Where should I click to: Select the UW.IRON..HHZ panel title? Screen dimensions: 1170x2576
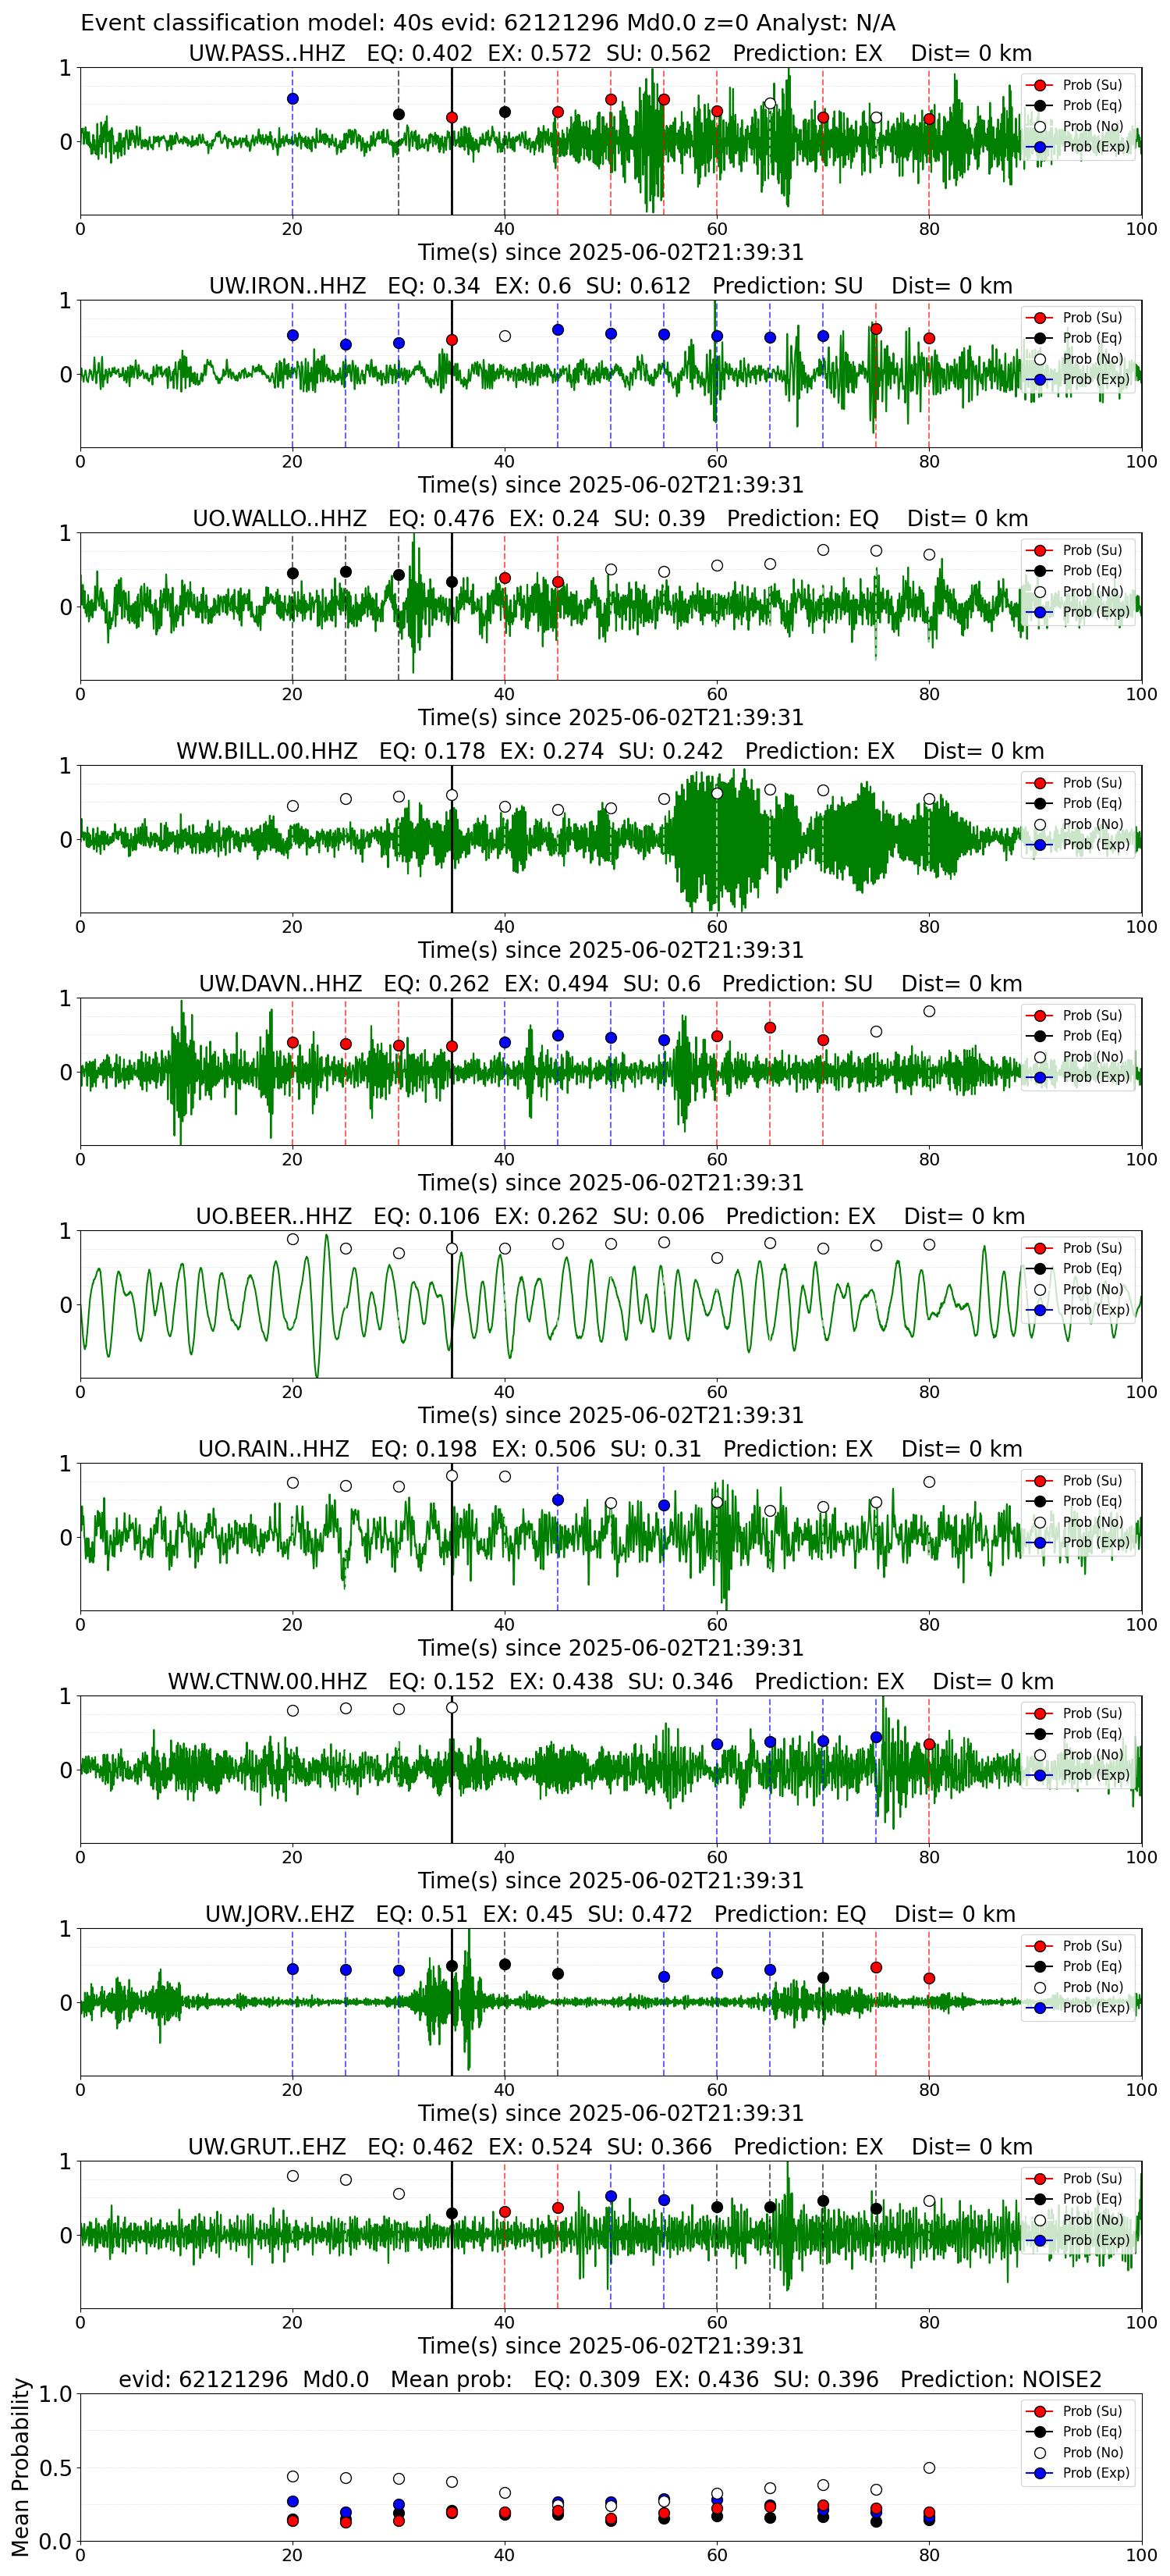click(x=611, y=286)
